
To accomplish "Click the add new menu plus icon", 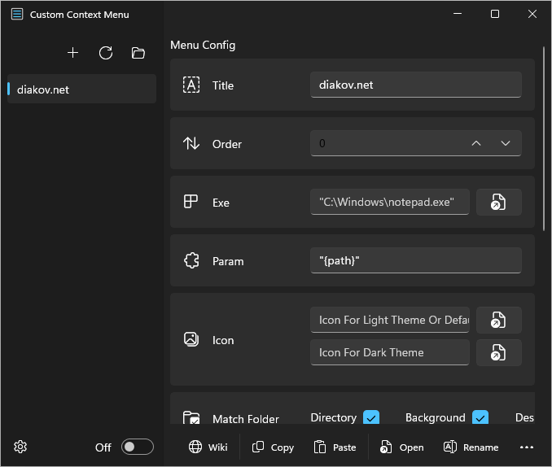I will pos(73,53).
